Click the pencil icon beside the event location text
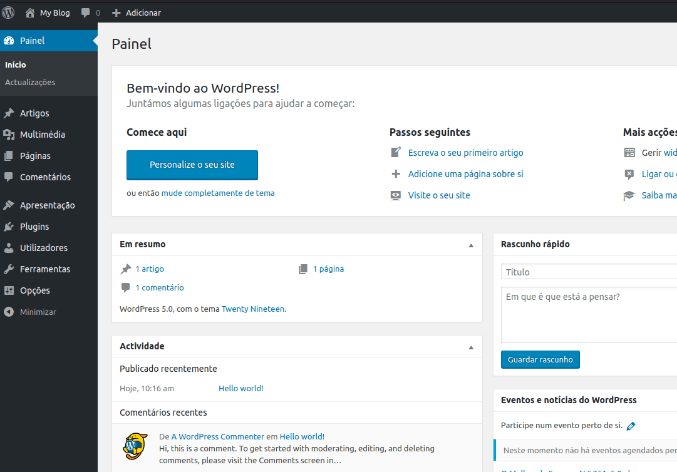This screenshot has height=472, width=677. pos(631,426)
